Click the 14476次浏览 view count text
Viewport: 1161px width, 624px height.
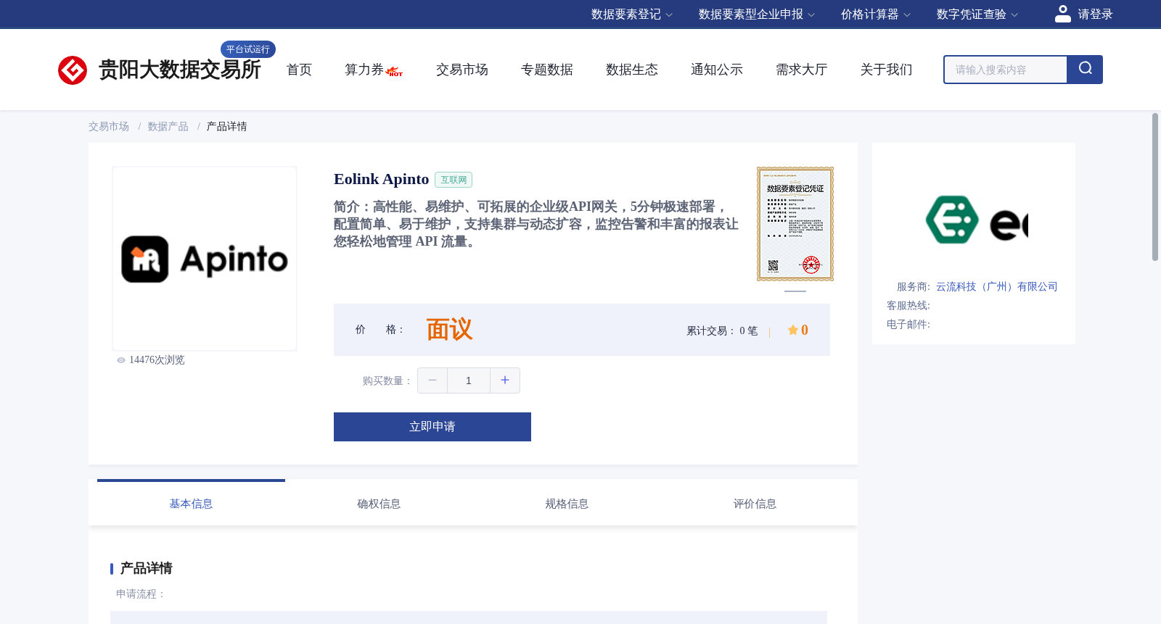point(157,360)
